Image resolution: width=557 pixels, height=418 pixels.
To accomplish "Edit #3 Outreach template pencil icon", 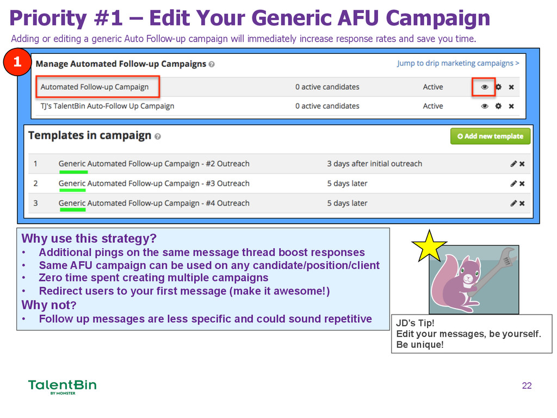I will [x=513, y=184].
